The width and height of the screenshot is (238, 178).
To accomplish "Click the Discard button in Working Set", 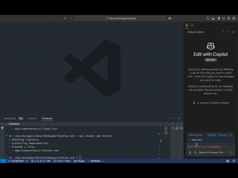I will click(x=222, y=135).
